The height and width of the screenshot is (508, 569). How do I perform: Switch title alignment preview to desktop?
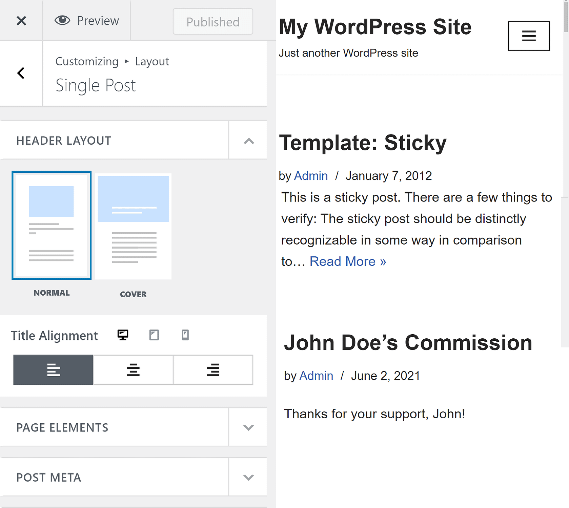click(x=123, y=335)
